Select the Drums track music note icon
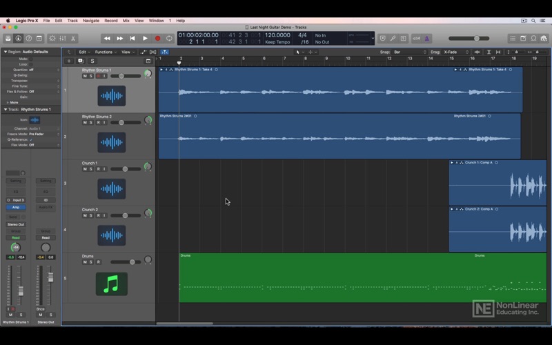Image resolution: width=552 pixels, height=345 pixels. tap(112, 284)
